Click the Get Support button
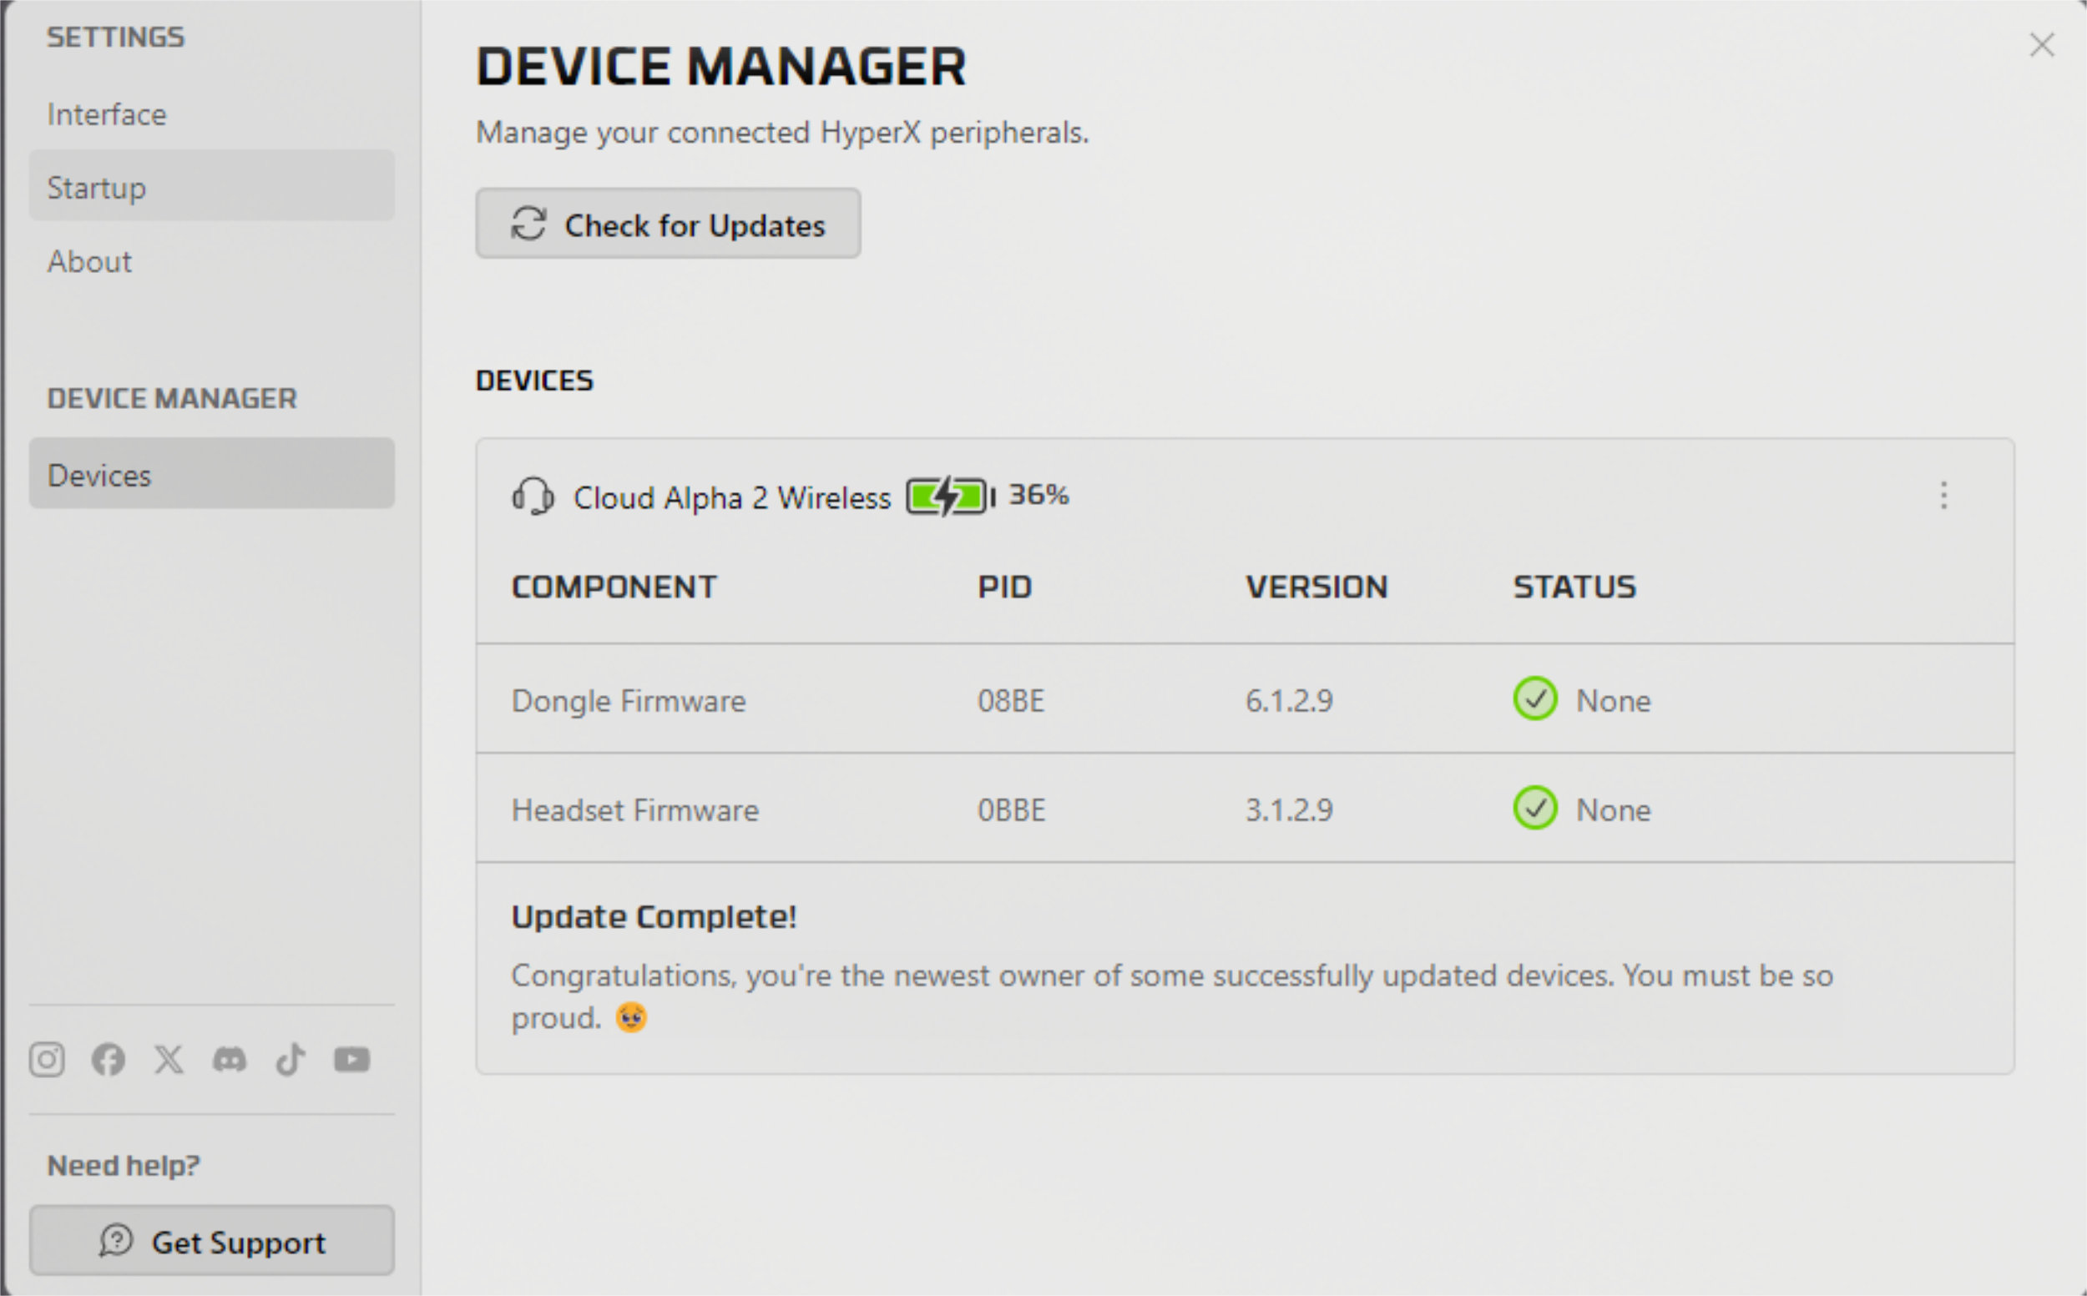 pyautogui.click(x=212, y=1241)
